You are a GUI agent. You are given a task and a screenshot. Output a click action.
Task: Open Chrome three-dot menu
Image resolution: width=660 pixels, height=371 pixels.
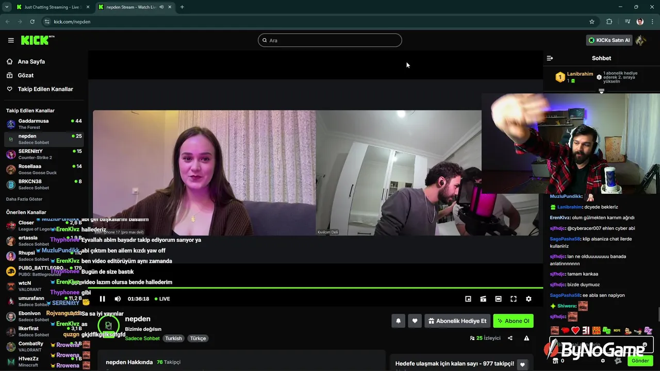click(652, 22)
